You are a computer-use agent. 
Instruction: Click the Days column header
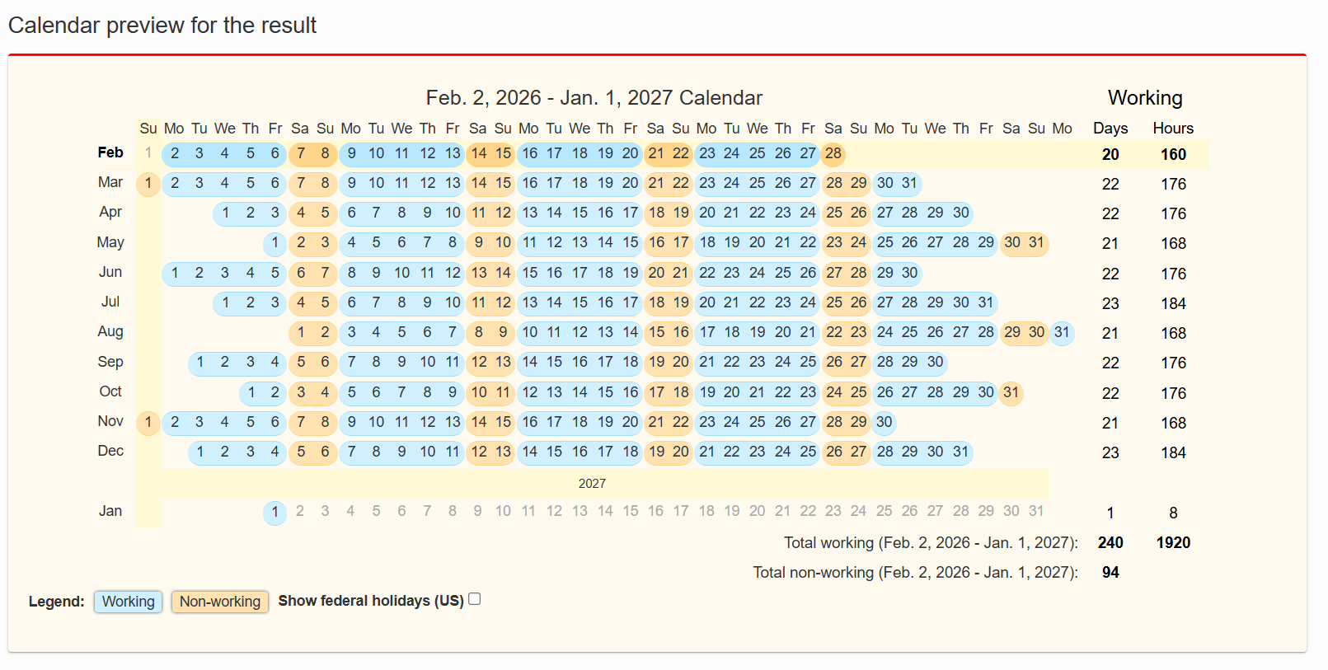tap(1110, 129)
